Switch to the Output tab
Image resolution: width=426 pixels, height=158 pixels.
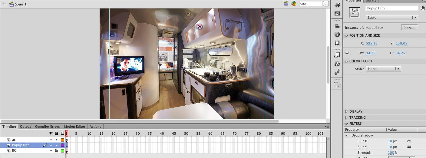pyautogui.click(x=25, y=127)
